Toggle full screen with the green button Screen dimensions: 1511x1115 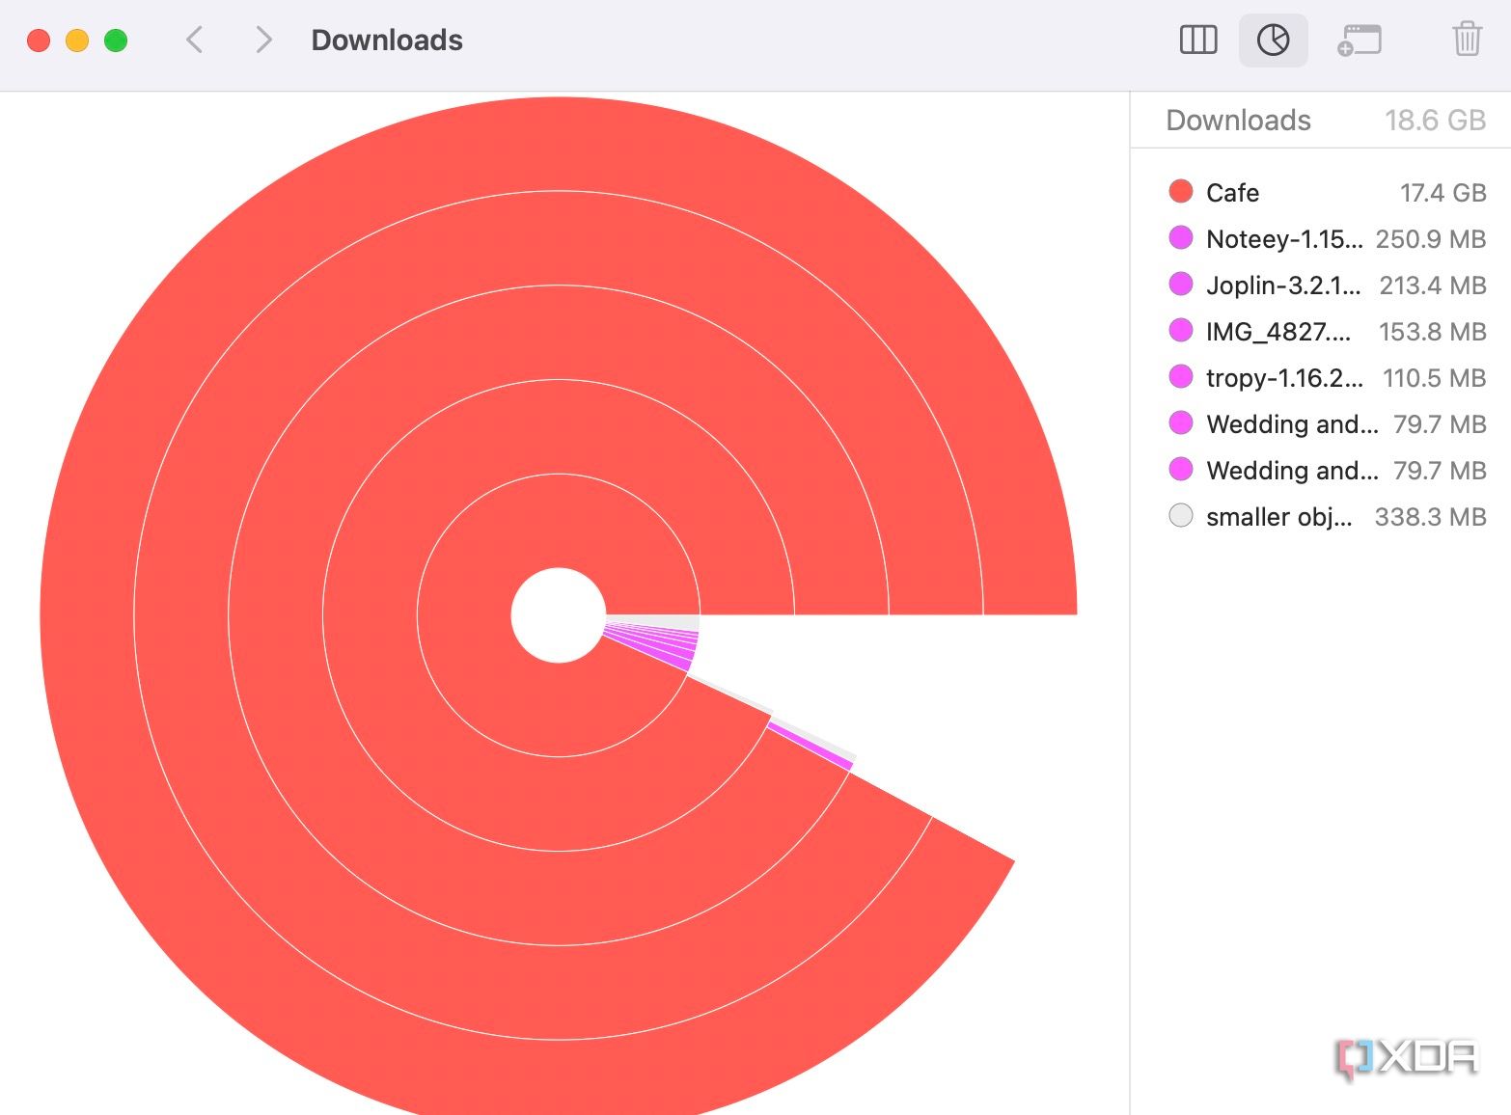114,41
